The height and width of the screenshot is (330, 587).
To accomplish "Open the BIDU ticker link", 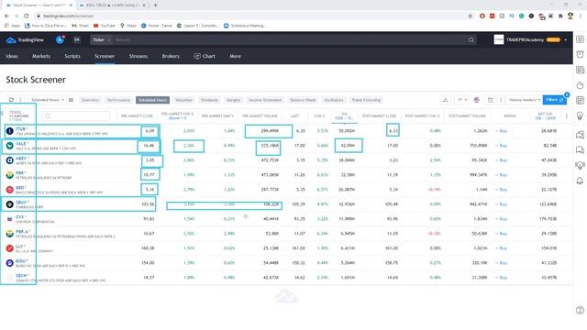I will point(20,260).
